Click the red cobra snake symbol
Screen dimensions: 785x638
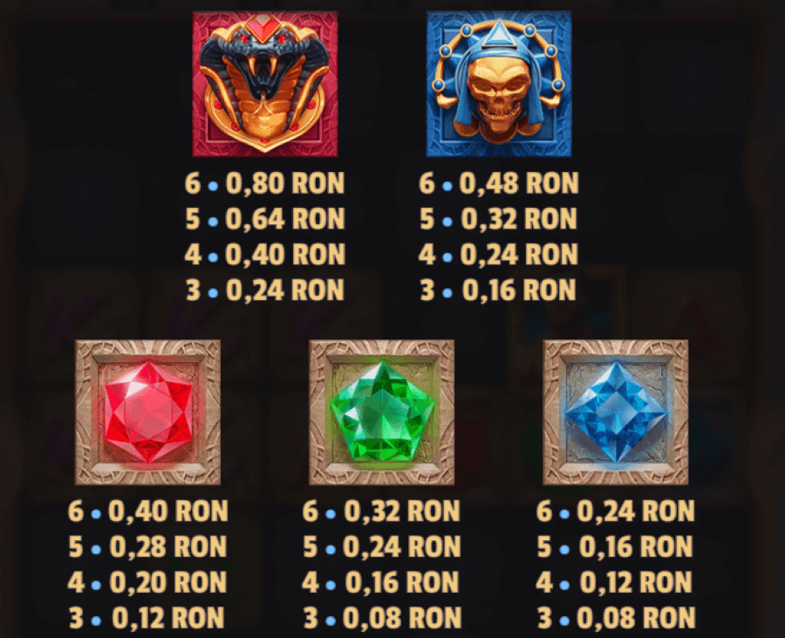[265, 84]
